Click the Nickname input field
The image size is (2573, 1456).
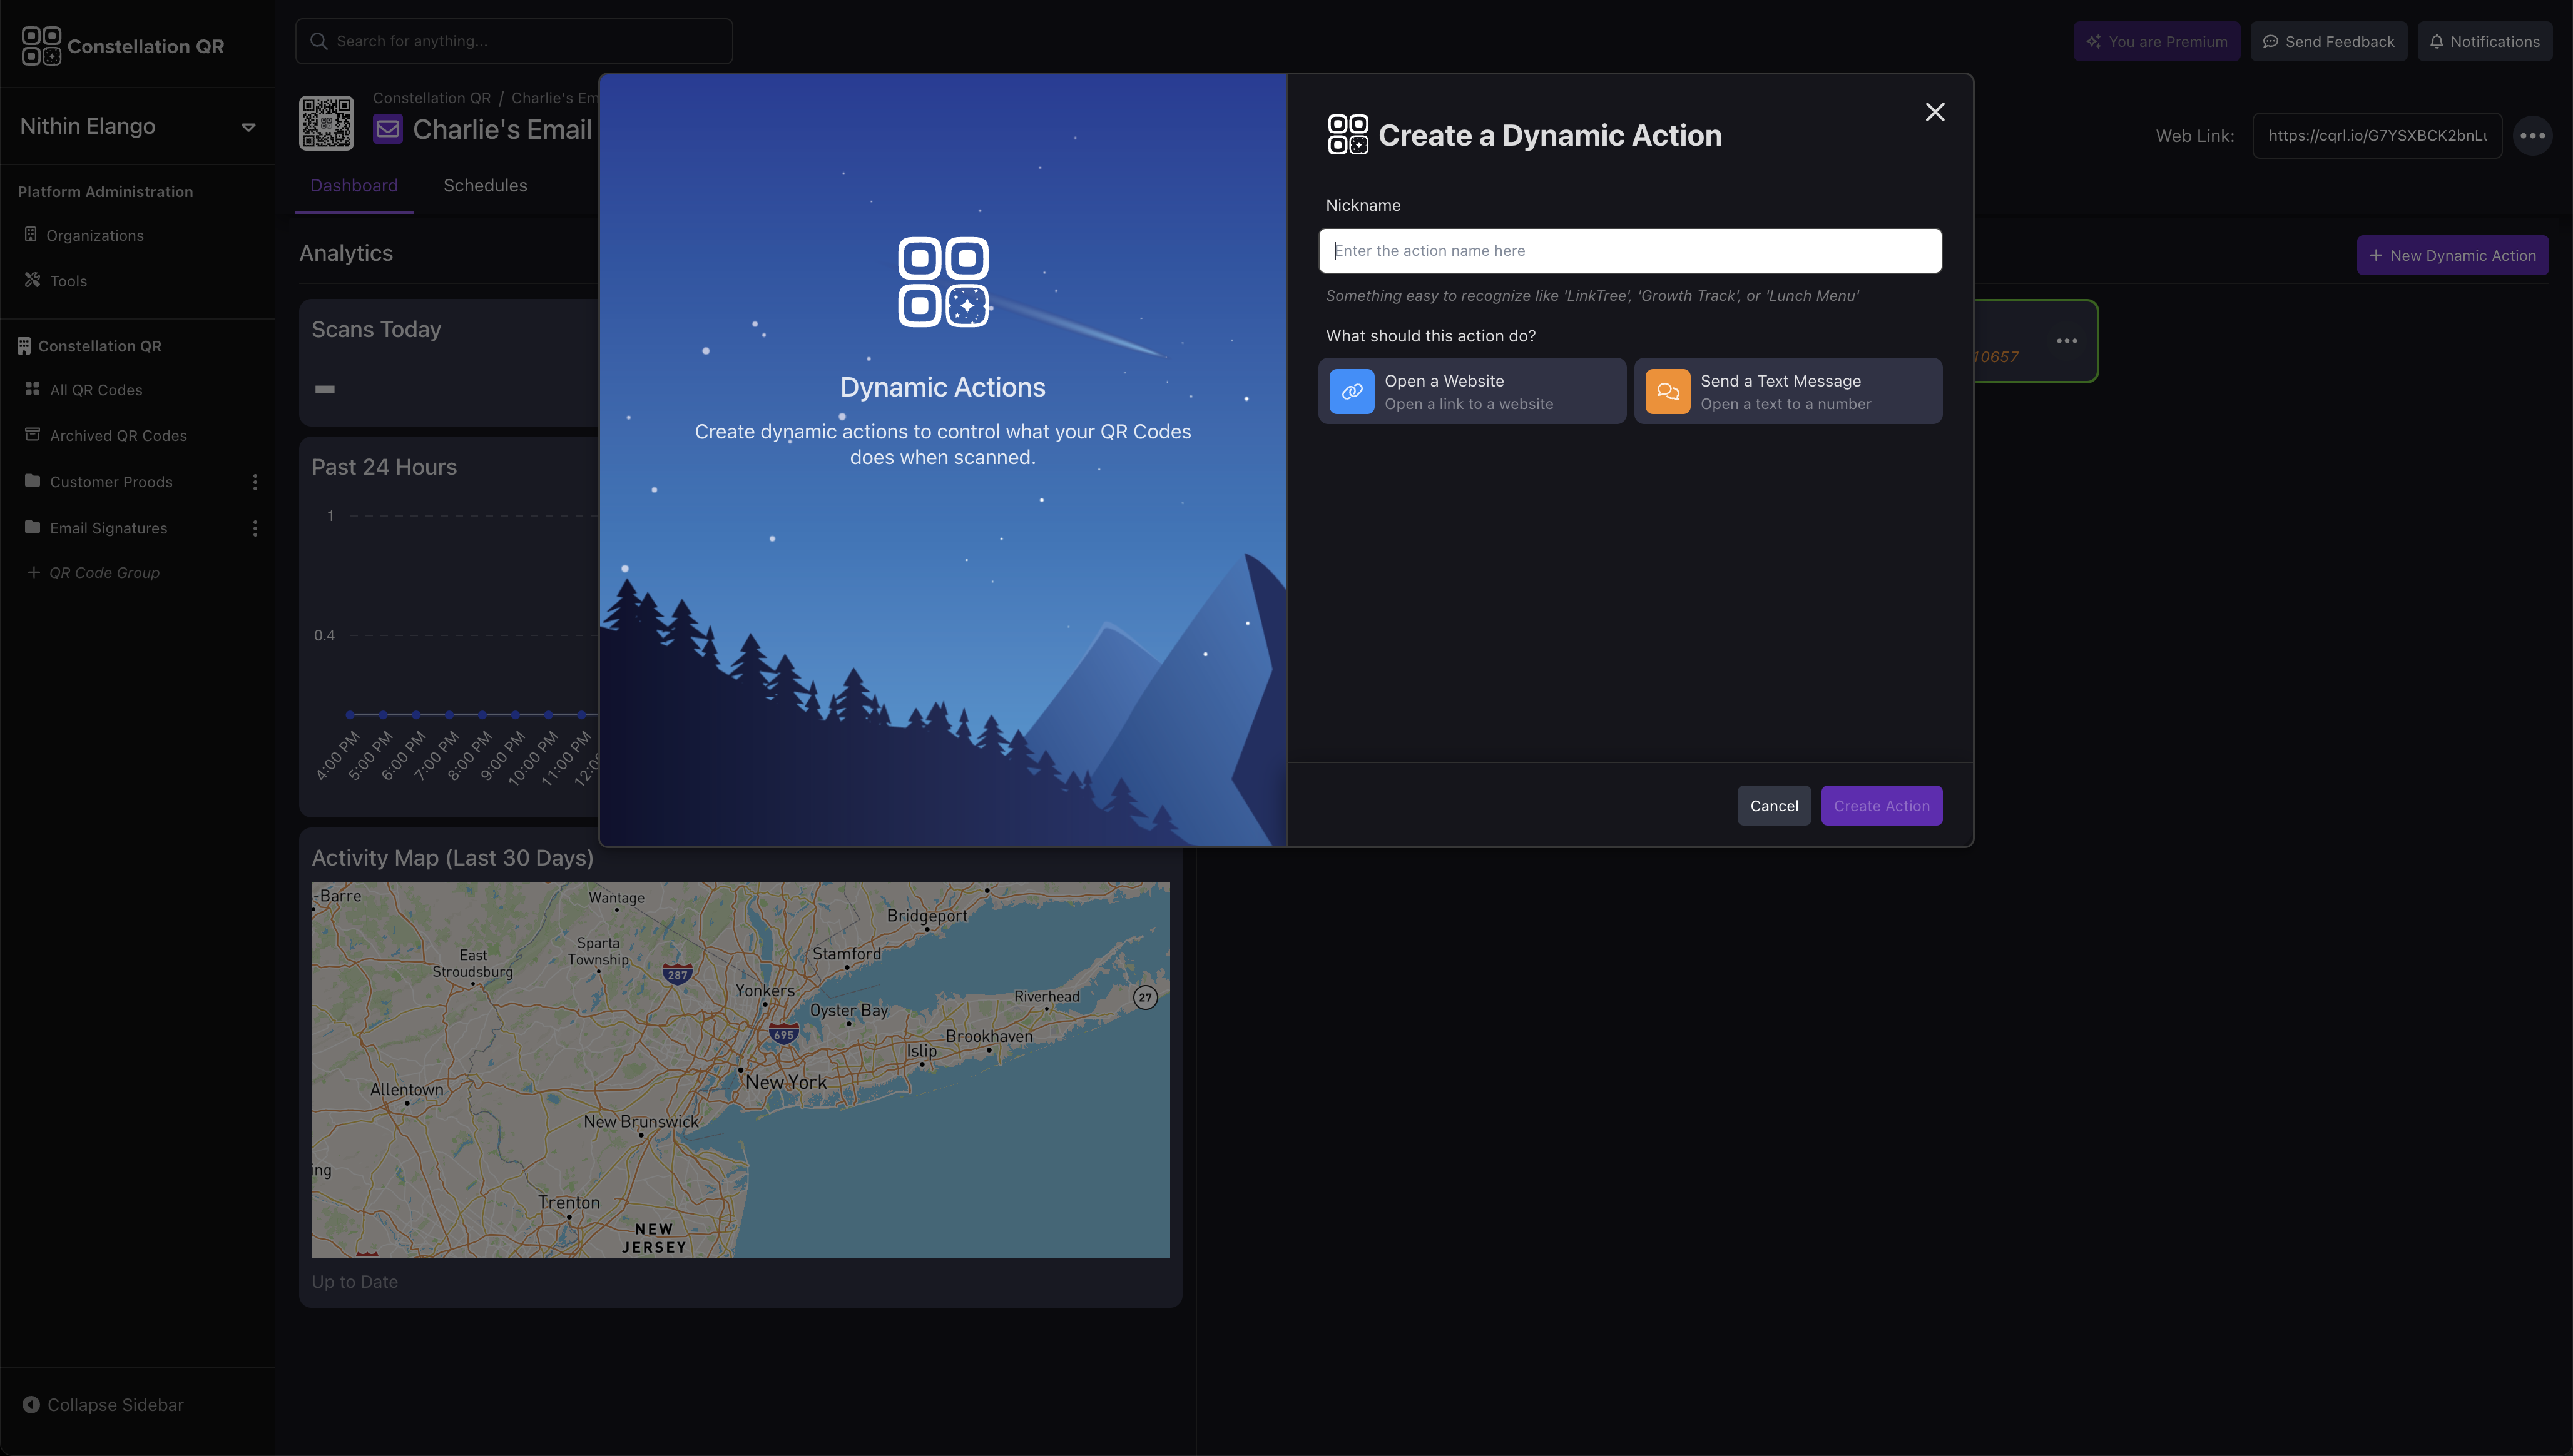1629,250
